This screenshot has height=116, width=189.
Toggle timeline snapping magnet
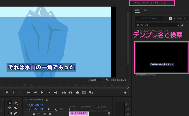[35, 109]
